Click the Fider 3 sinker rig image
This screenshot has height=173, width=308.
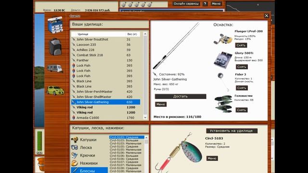223,82
